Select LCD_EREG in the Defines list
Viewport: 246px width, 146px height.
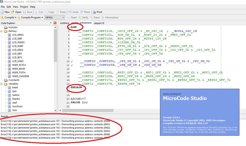point(18,50)
